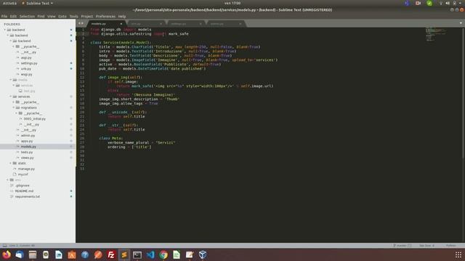Image resolution: width=465 pixels, height=261 pixels.
Task: Show applications grid in dock
Action: tap(458, 254)
